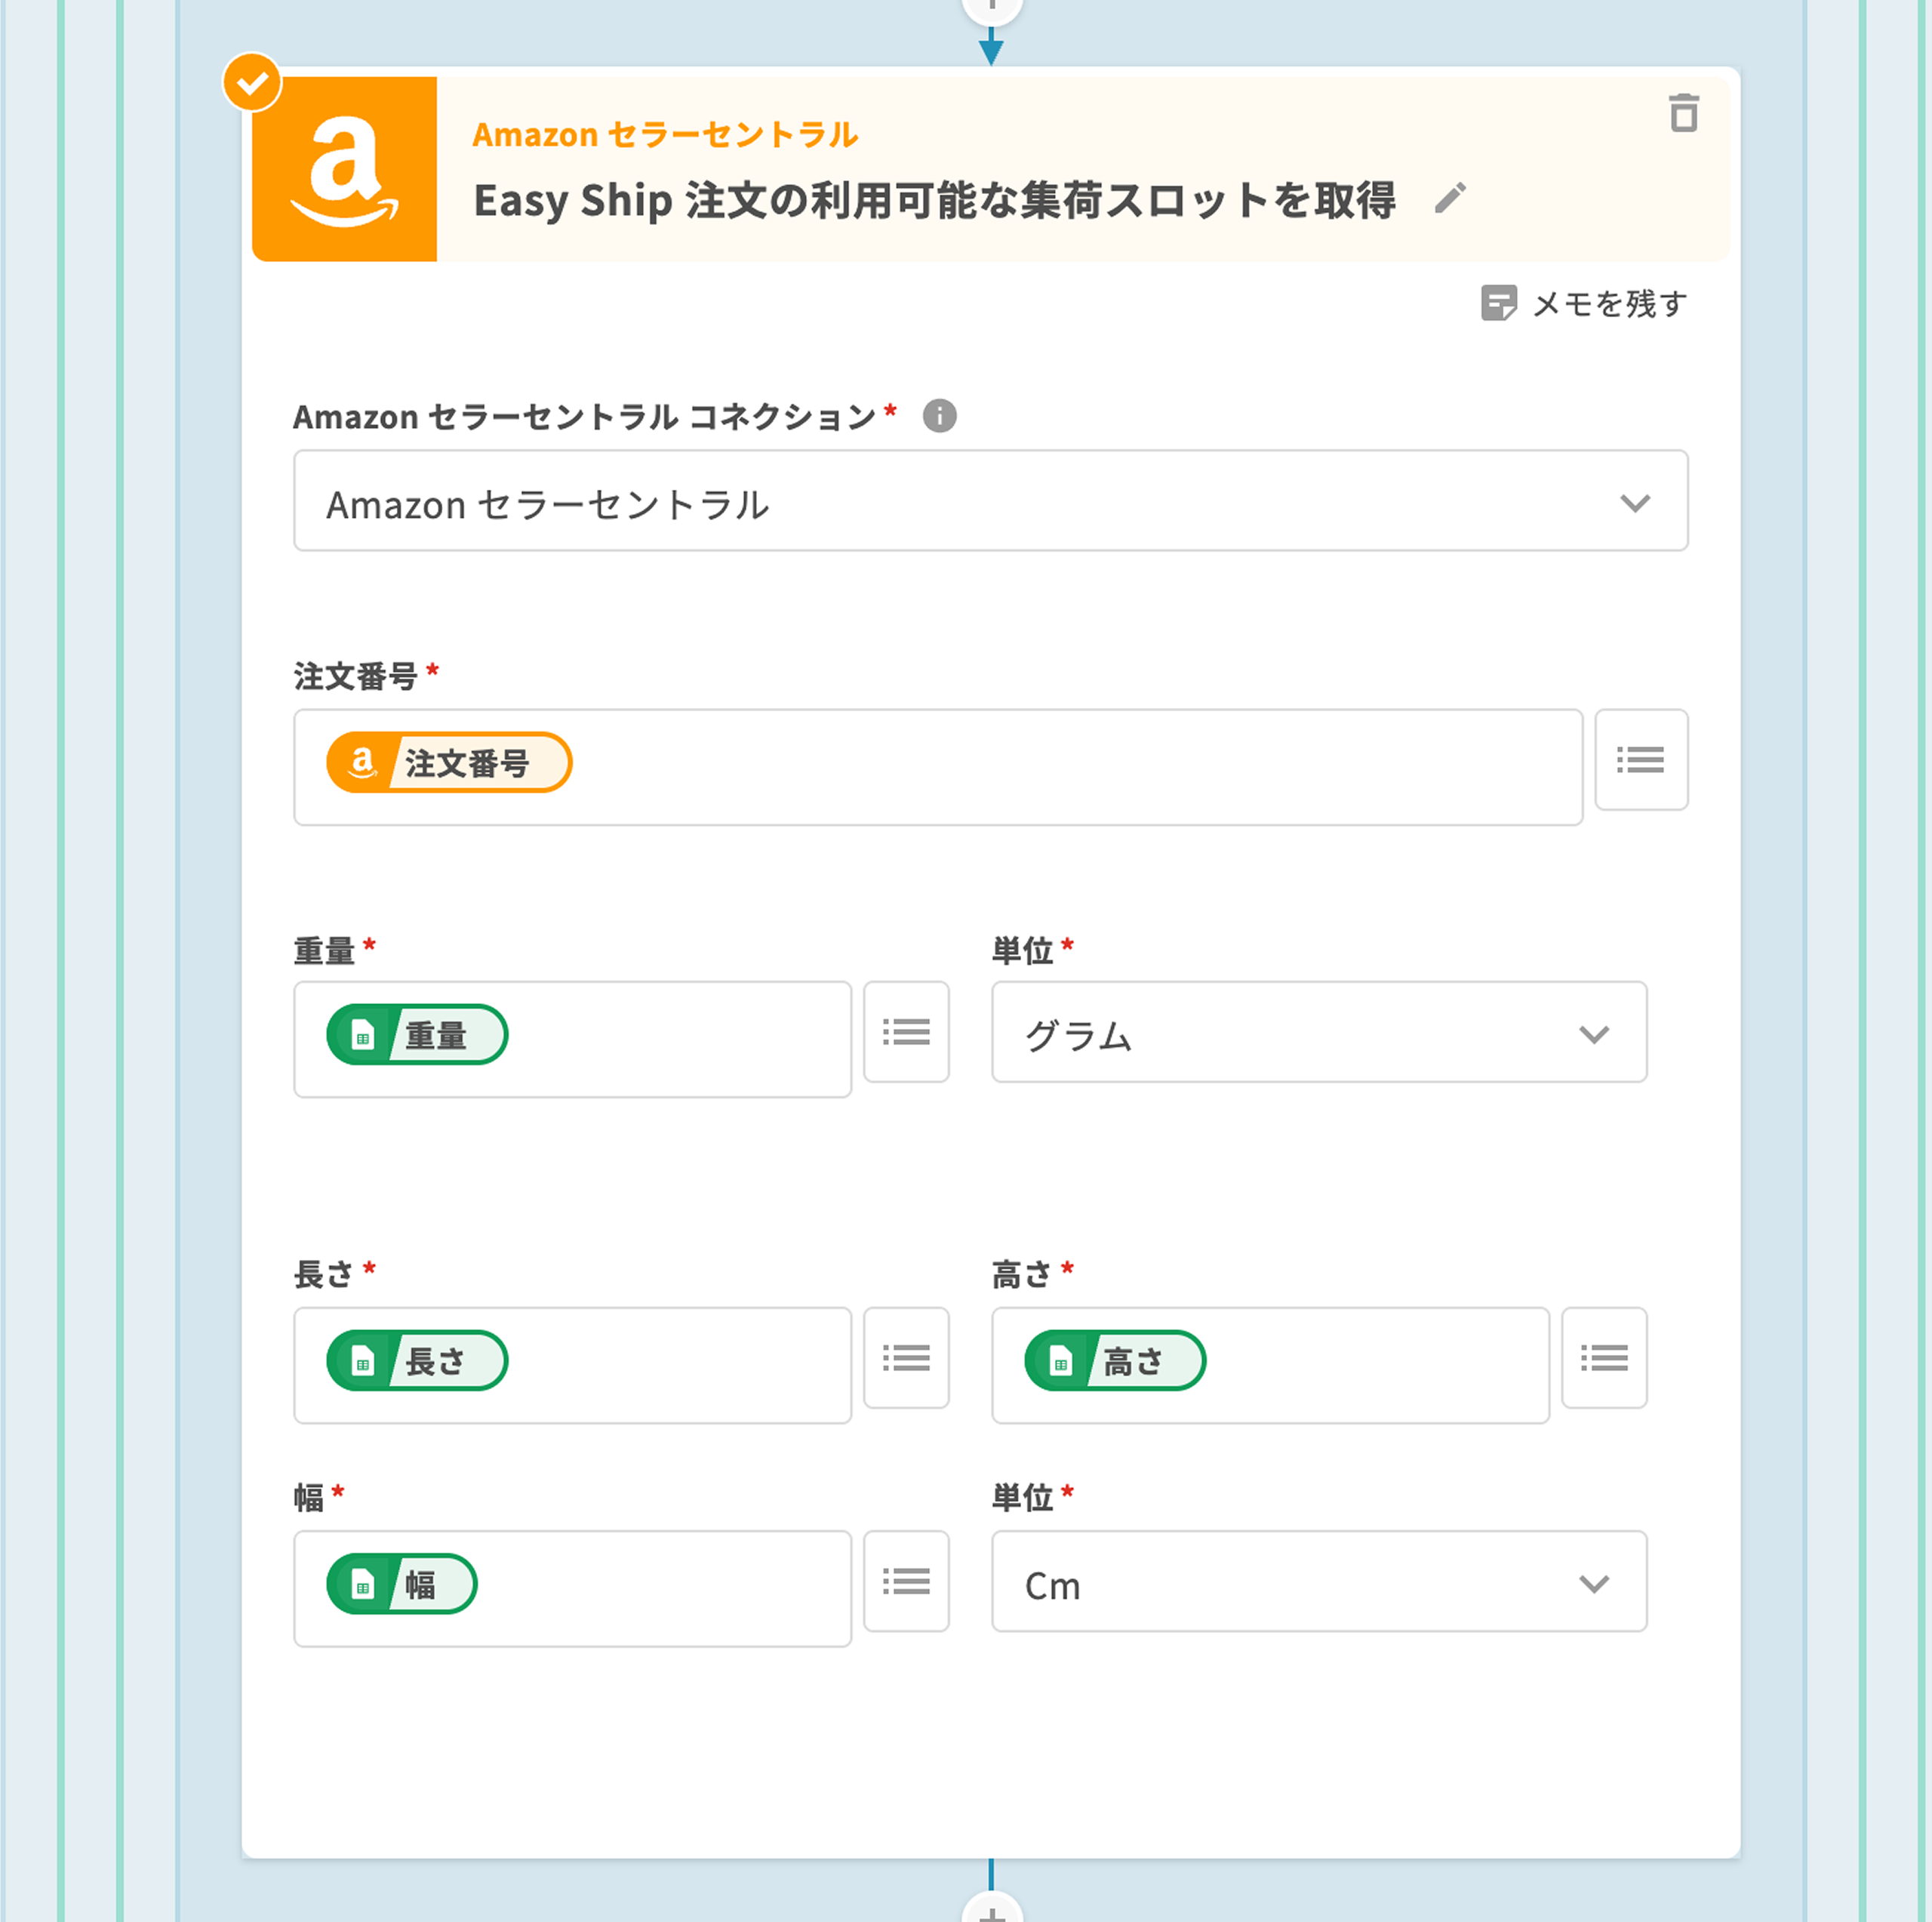Delete the step with the trash icon
Image resolution: width=1932 pixels, height=1922 pixels.
click(1683, 113)
